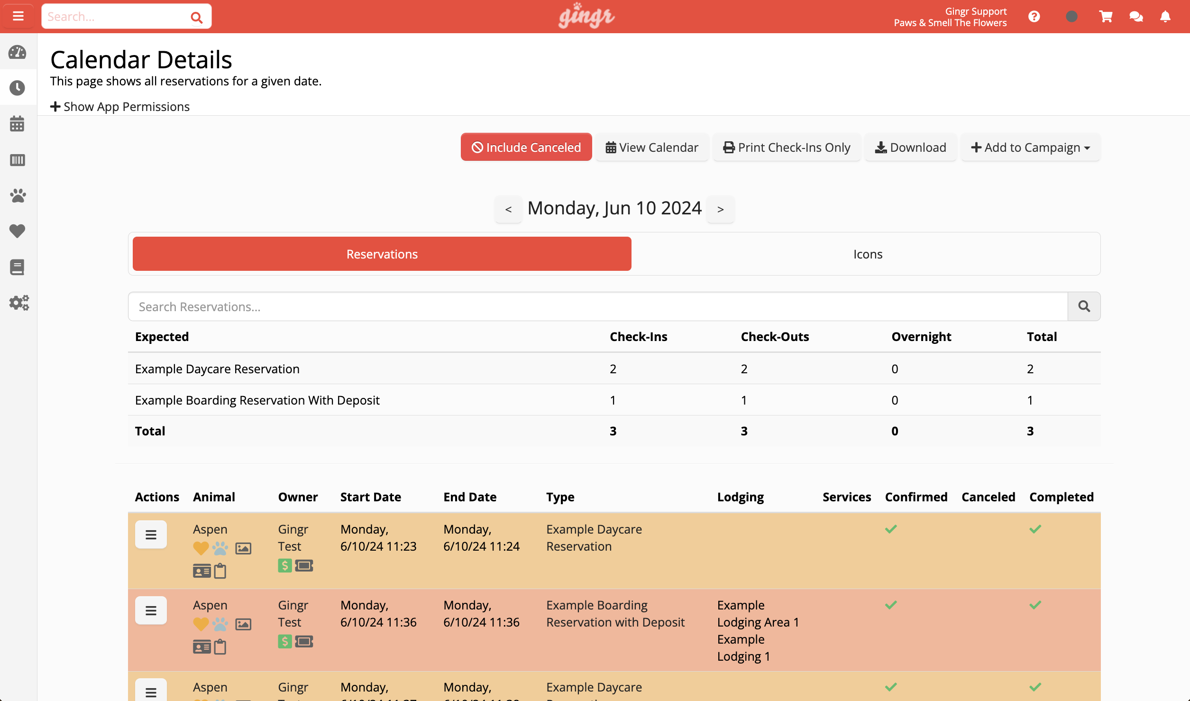
Task: Advance to the next day with the arrow
Action: pos(720,209)
